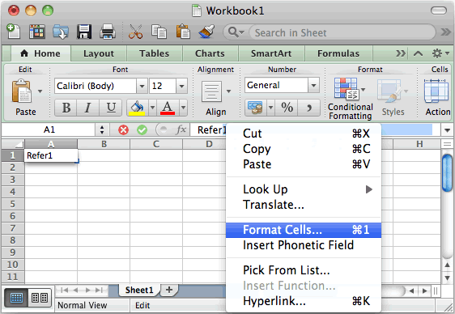This screenshot has width=455, height=314.
Task: Select the Sheet1 tab
Action: pos(139,290)
